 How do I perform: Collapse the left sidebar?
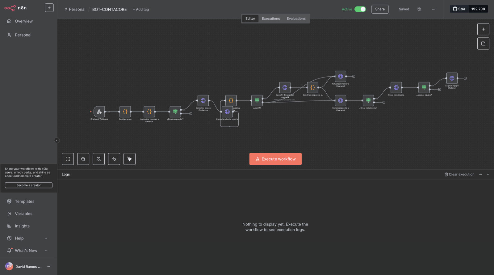point(57,140)
